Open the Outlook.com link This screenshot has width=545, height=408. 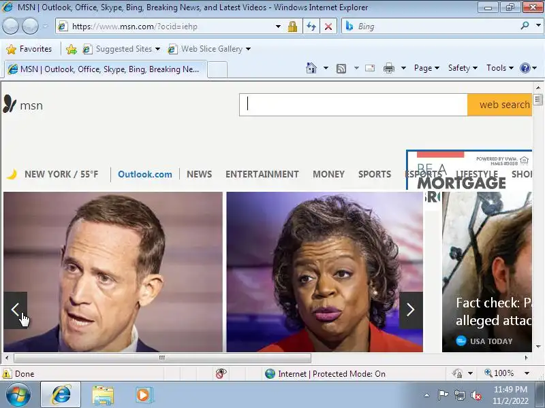(145, 174)
